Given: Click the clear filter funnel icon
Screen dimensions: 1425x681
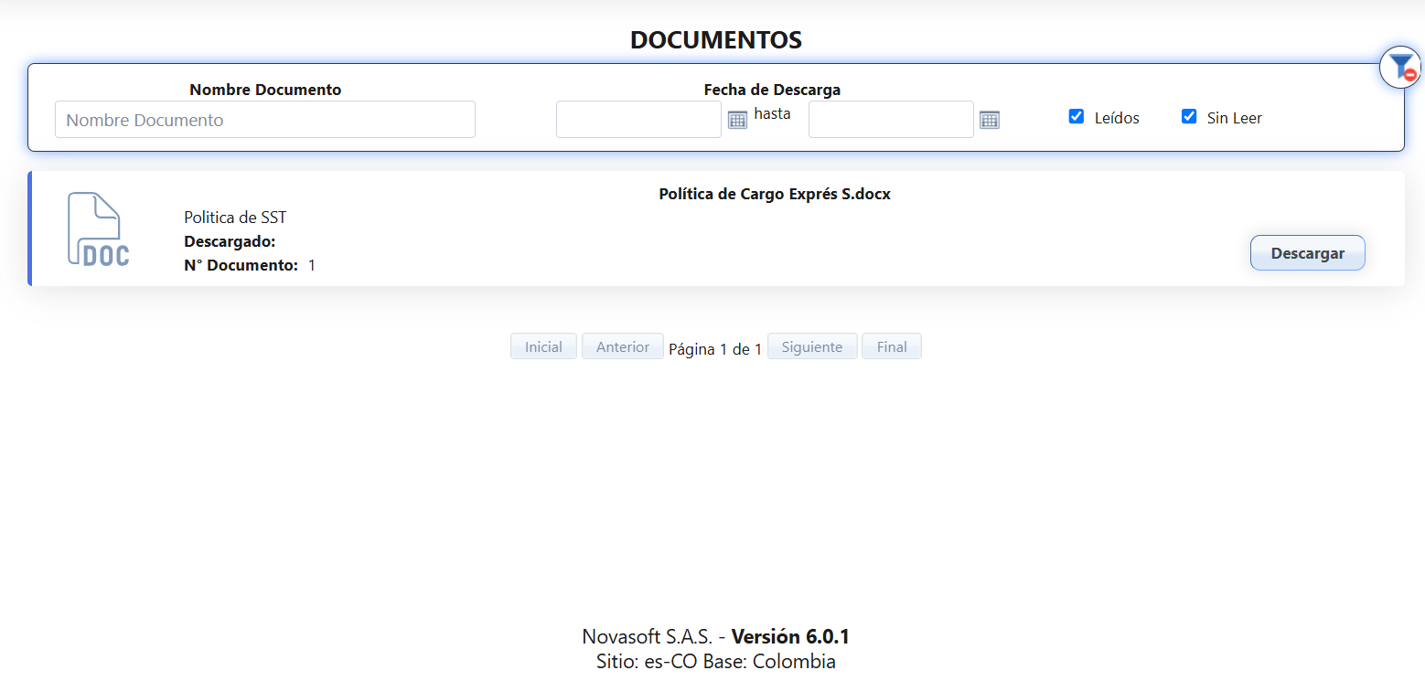Looking at the screenshot, I should tap(1400, 67).
